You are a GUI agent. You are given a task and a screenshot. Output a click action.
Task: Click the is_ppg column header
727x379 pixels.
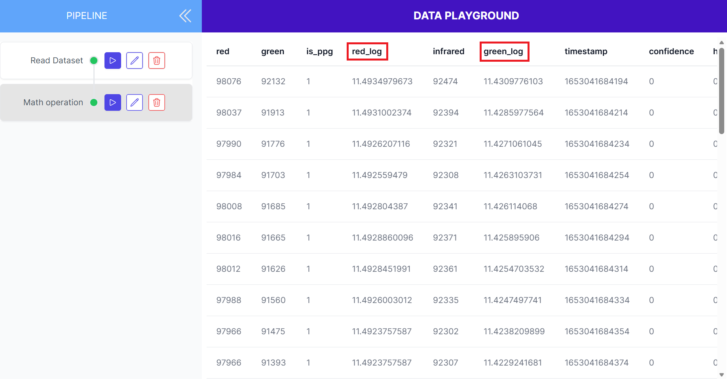pos(319,51)
